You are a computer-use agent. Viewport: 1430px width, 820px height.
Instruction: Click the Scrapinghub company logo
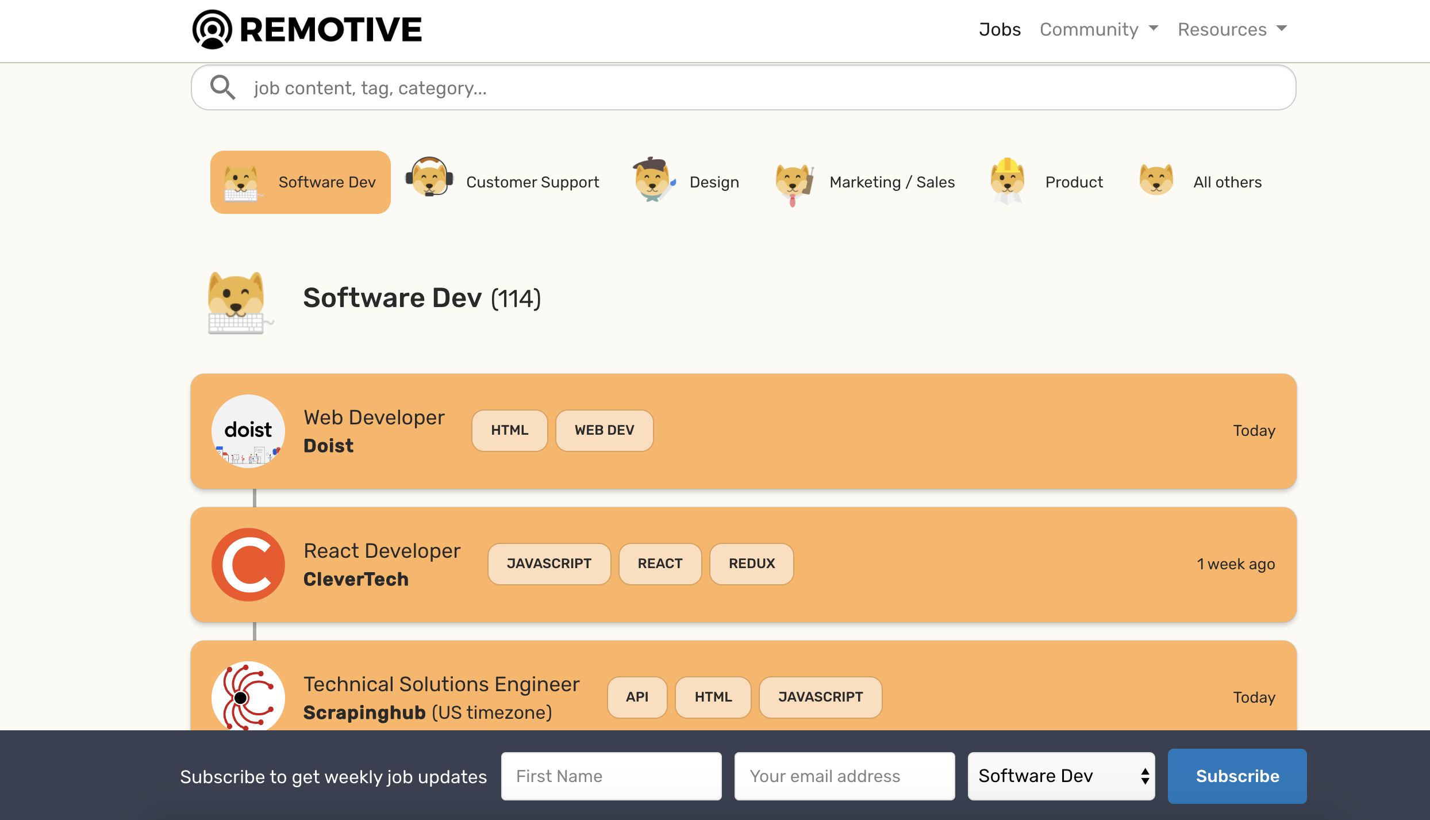point(248,696)
